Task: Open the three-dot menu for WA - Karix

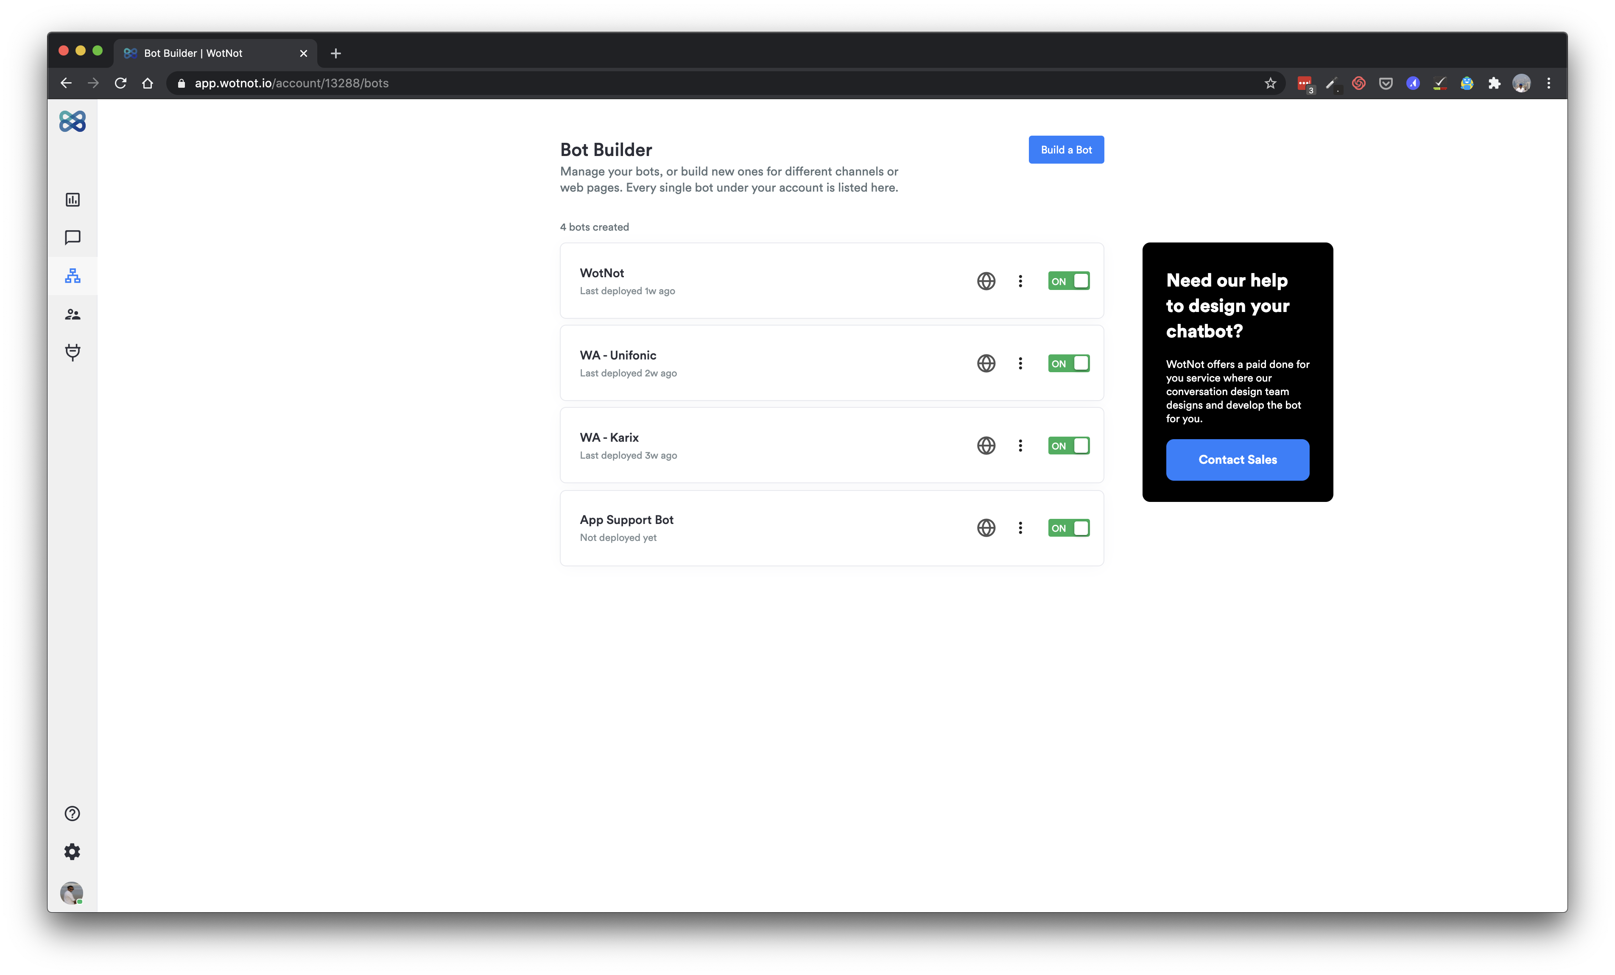Action: coord(1020,446)
